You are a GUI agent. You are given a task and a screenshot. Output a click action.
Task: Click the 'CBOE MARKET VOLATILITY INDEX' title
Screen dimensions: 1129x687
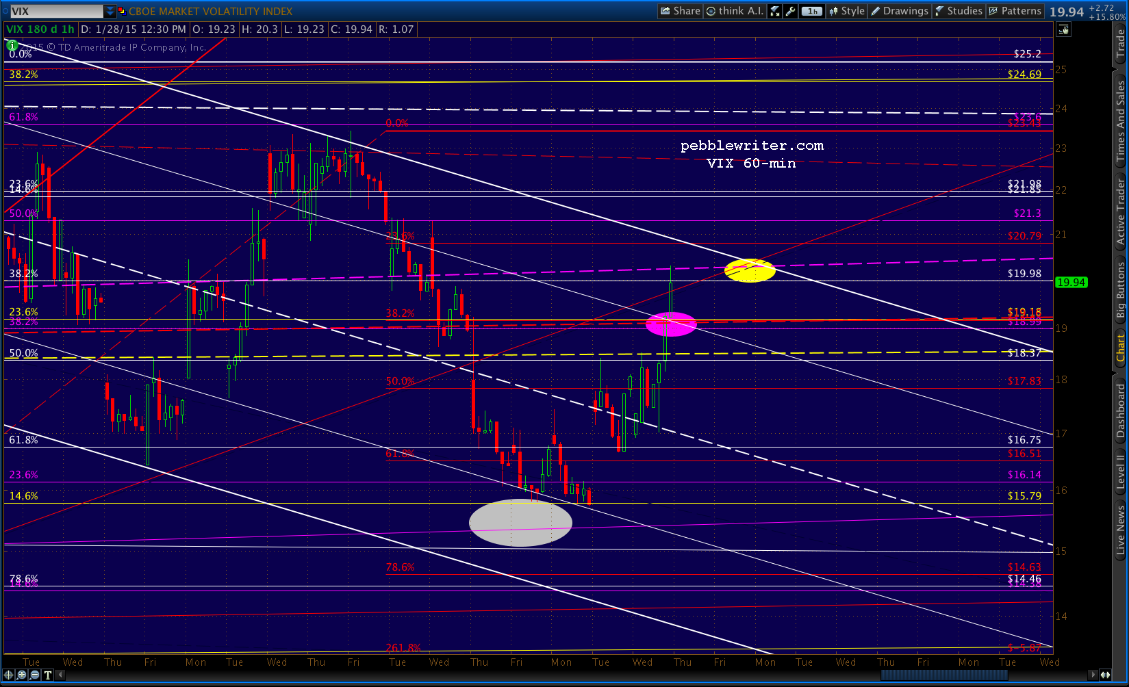coord(211,12)
